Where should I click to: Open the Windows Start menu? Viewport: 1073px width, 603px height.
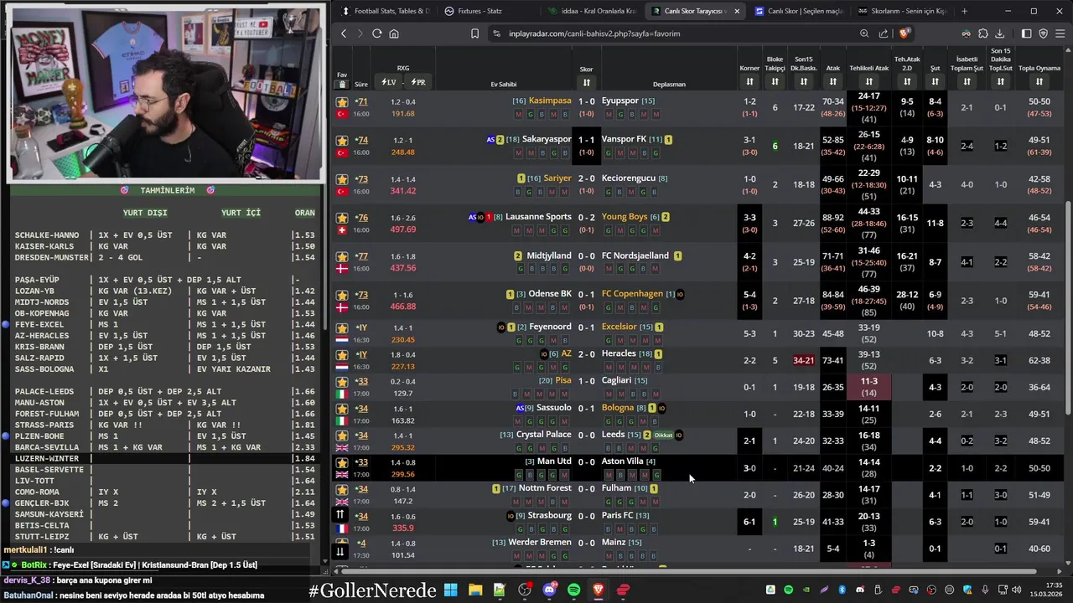pos(450,590)
